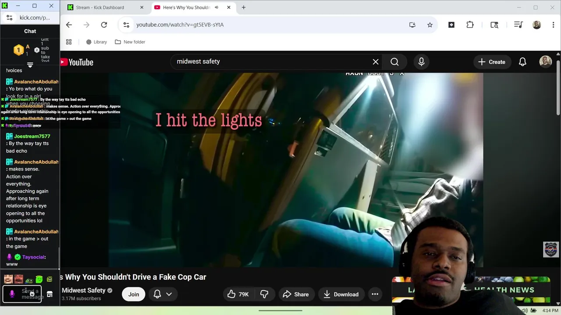Install app icon in Chrome address bar

pos(412,24)
